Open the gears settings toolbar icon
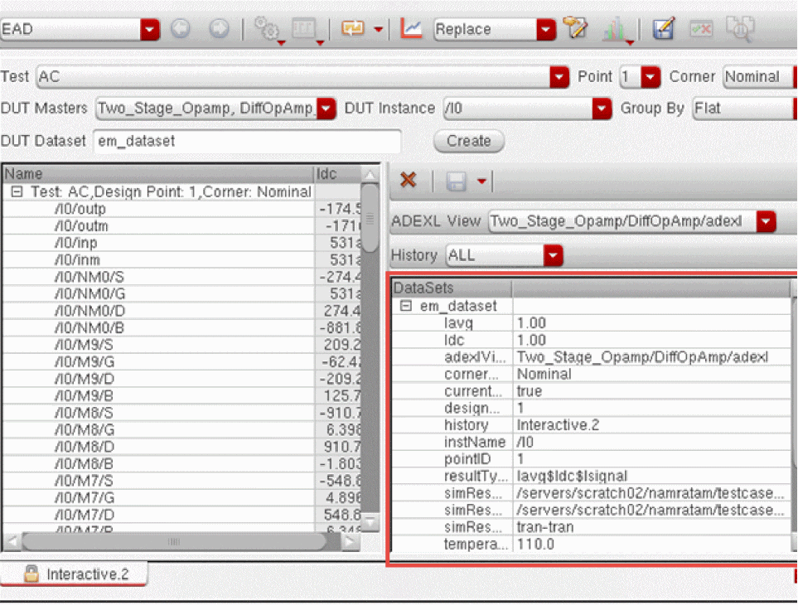This screenshot has width=798, height=610. point(267,29)
